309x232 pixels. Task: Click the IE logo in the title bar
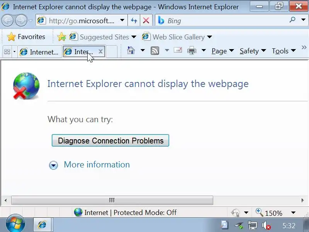pos(5,7)
